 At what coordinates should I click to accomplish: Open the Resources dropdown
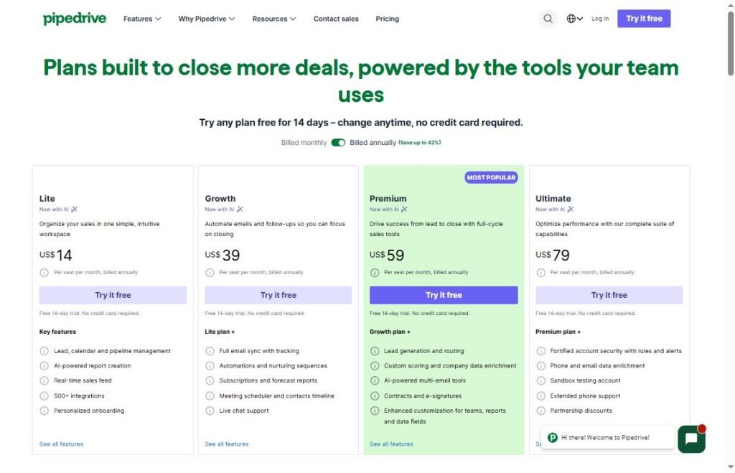tap(273, 18)
